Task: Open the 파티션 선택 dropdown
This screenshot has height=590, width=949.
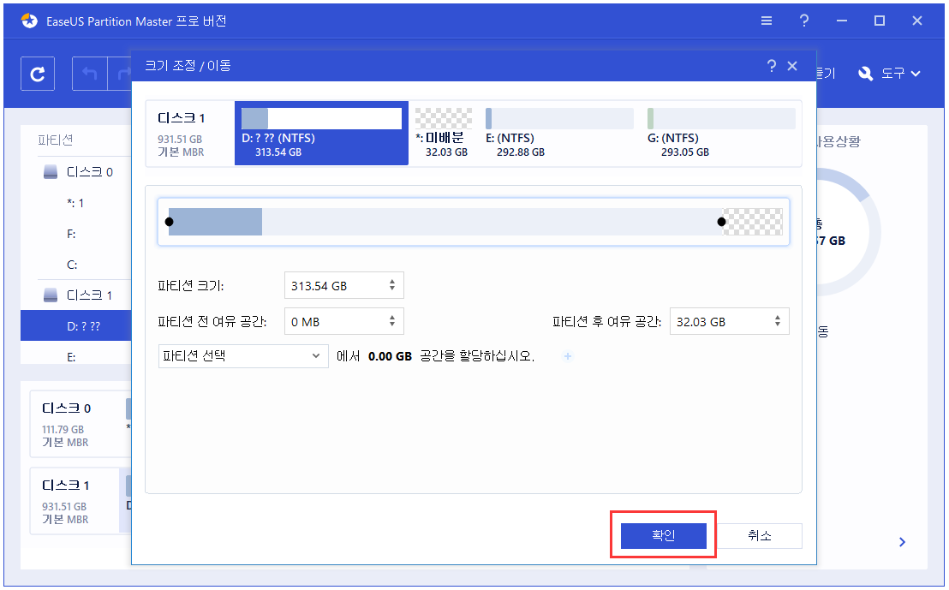Action: coord(242,355)
